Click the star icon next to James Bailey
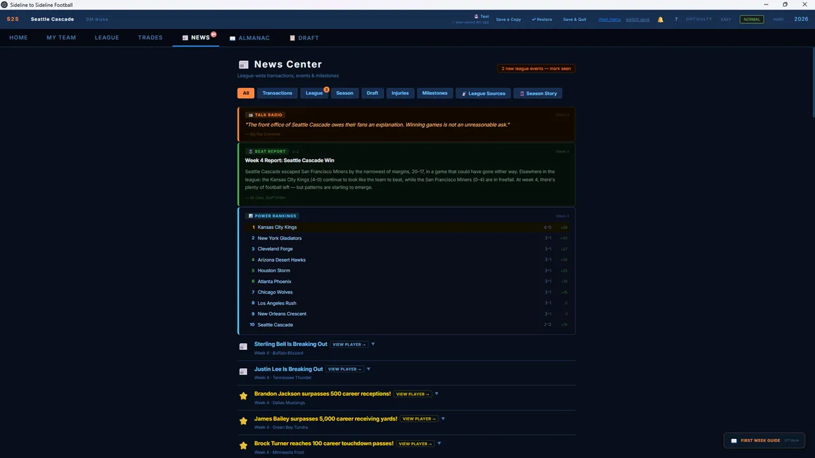This screenshot has width=815, height=458. (x=243, y=421)
